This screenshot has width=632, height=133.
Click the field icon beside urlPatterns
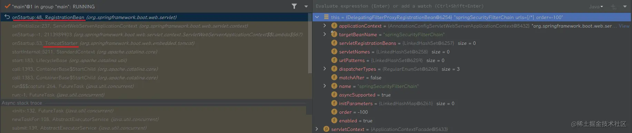click(334, 60)
